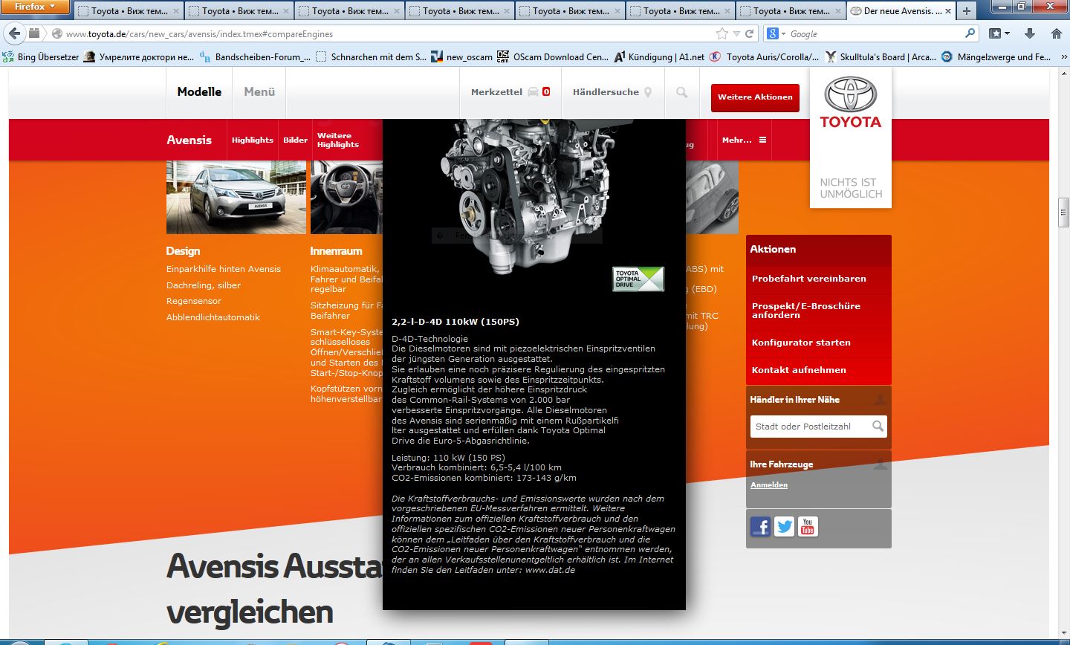Click the Stadt oder Postleitzahl field
The height and width of the screenshot is (645, 1070).
pos(810,427)
